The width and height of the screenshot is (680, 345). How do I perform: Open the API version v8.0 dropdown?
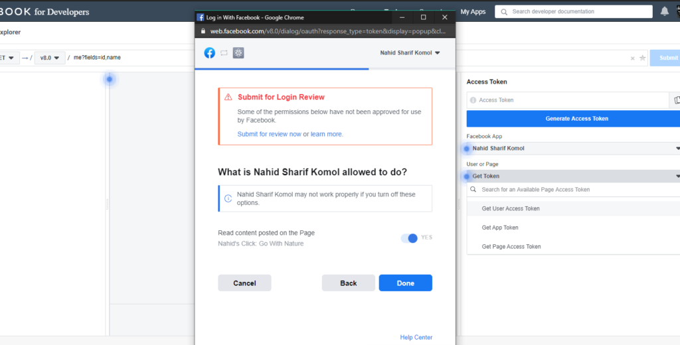[49, 58]
